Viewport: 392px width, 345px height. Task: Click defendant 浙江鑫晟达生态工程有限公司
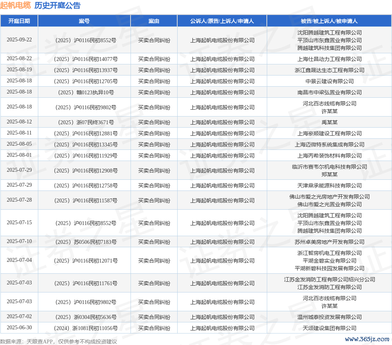point(329,70)
